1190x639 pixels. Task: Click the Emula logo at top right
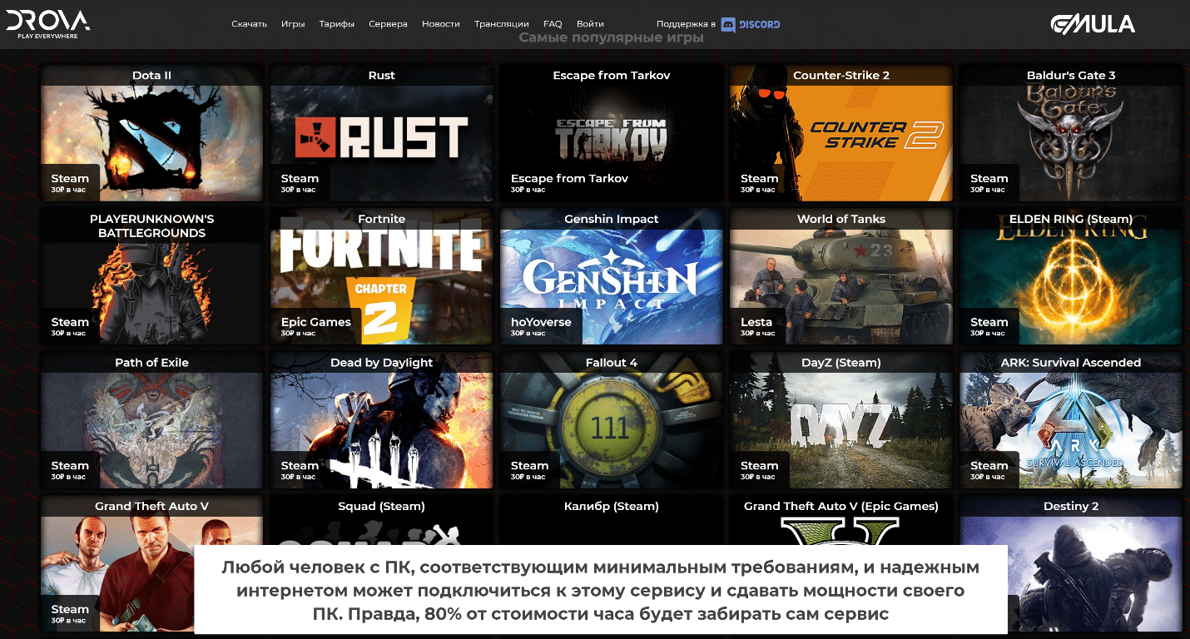point(1092,24)
